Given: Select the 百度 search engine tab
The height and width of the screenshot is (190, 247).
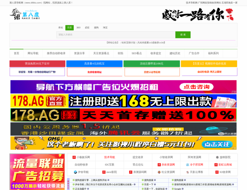Looking at the screenshot, I should coord(70,28).
